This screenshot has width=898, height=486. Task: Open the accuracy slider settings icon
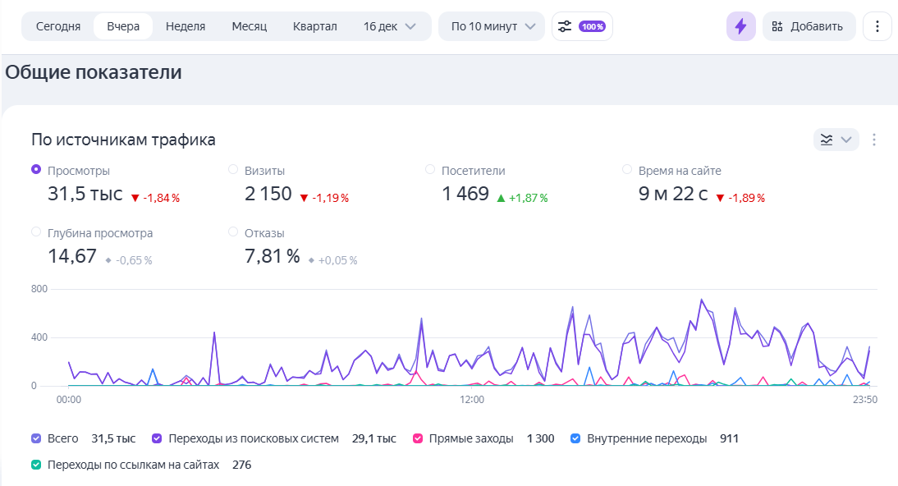(x=565, y=26)
